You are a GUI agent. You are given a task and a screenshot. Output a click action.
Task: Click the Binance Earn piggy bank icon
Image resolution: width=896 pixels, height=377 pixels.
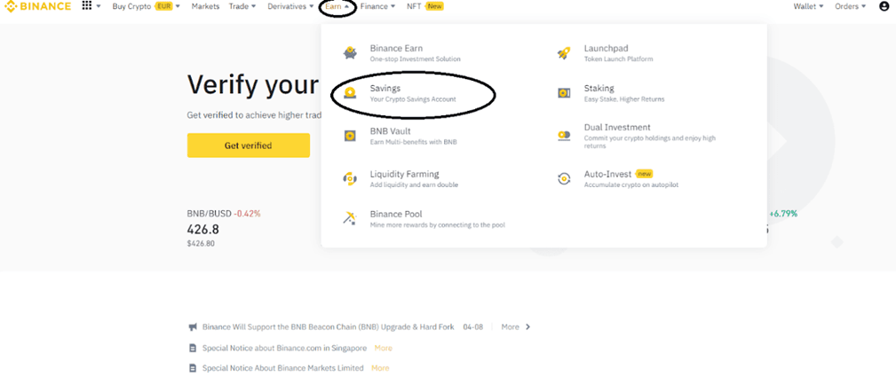[351, 53]
